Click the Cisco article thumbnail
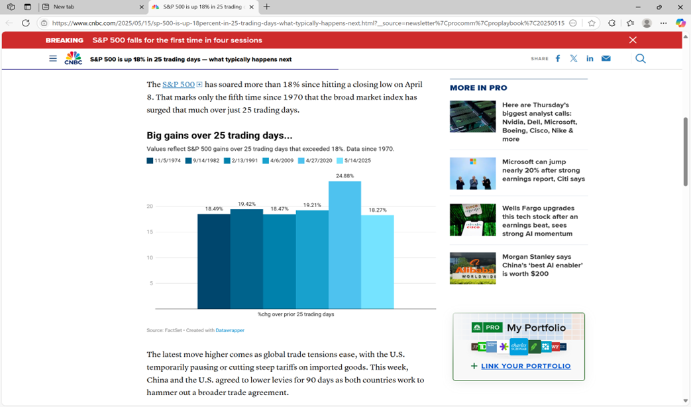The image size is (691, 407). (x=472, y=220)
